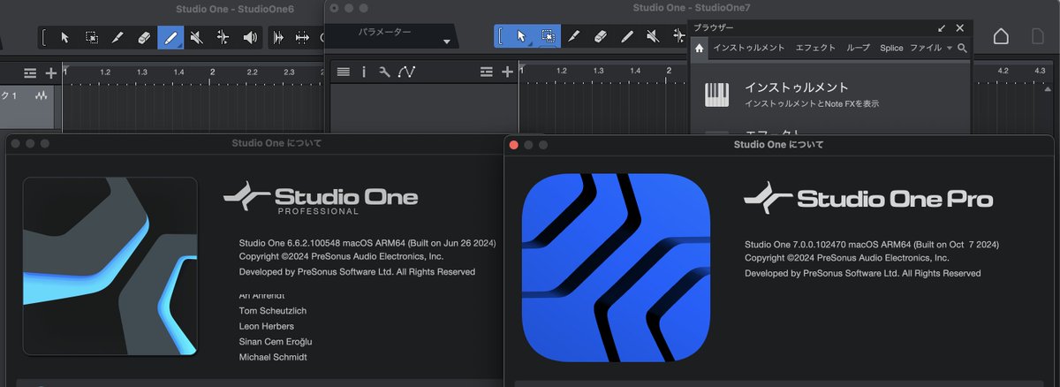
Task: Click the home icon beside the browser
Action: 1001,36
